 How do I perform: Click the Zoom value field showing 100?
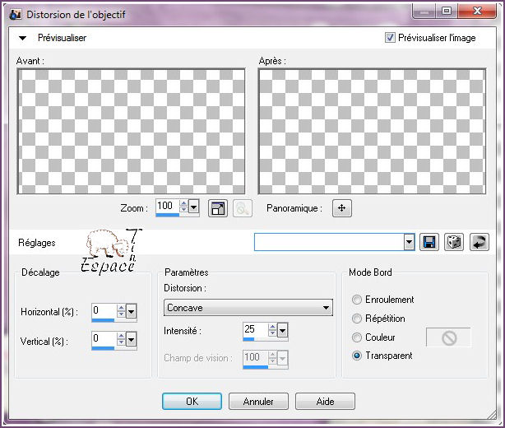(x=168, y=207)
